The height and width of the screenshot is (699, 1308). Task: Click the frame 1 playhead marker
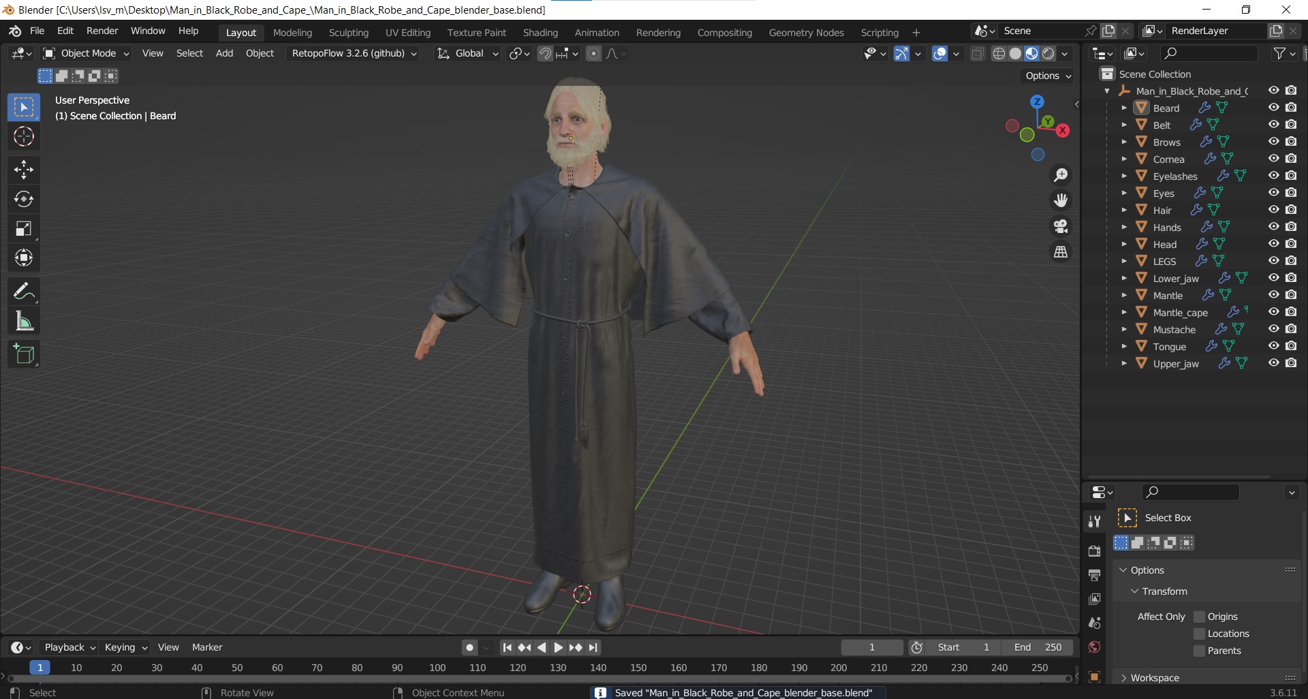(40, 668)
